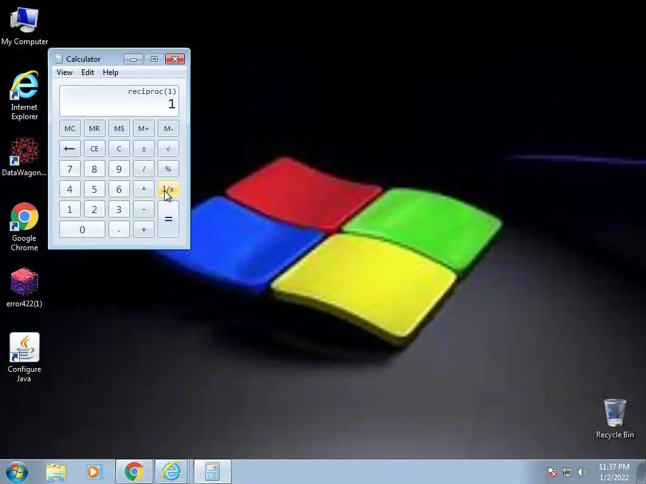646x484 pixels.
Task: Click the digit 8 key
Action: (x=95, y=169)
